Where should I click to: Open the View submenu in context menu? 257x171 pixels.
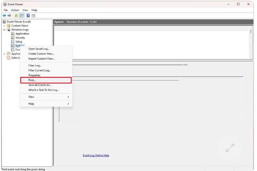48,97
